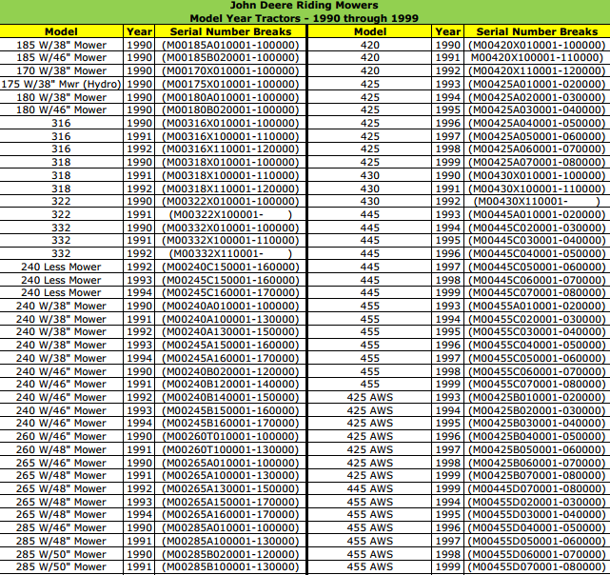Click the "Model Year Tractors - 1990 through 1999" subtitle

pyautogui.click(x=305, y=18)
